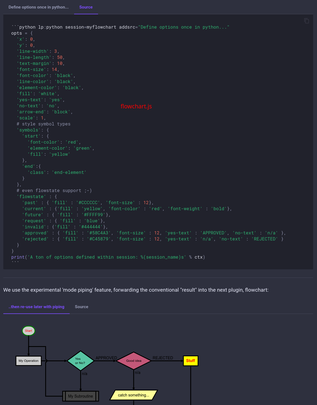Click the 'line-length' code key
317x405 pixels.
tap(34, 58)
